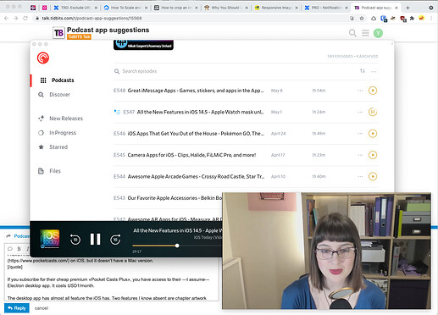Viewport: 438px width, 315px height.
Task: Switch to How to crop an image tab
Action: [175, 8]
